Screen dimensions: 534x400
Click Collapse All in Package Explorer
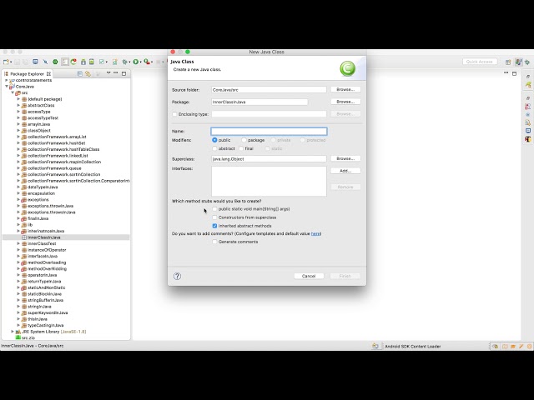80,73
